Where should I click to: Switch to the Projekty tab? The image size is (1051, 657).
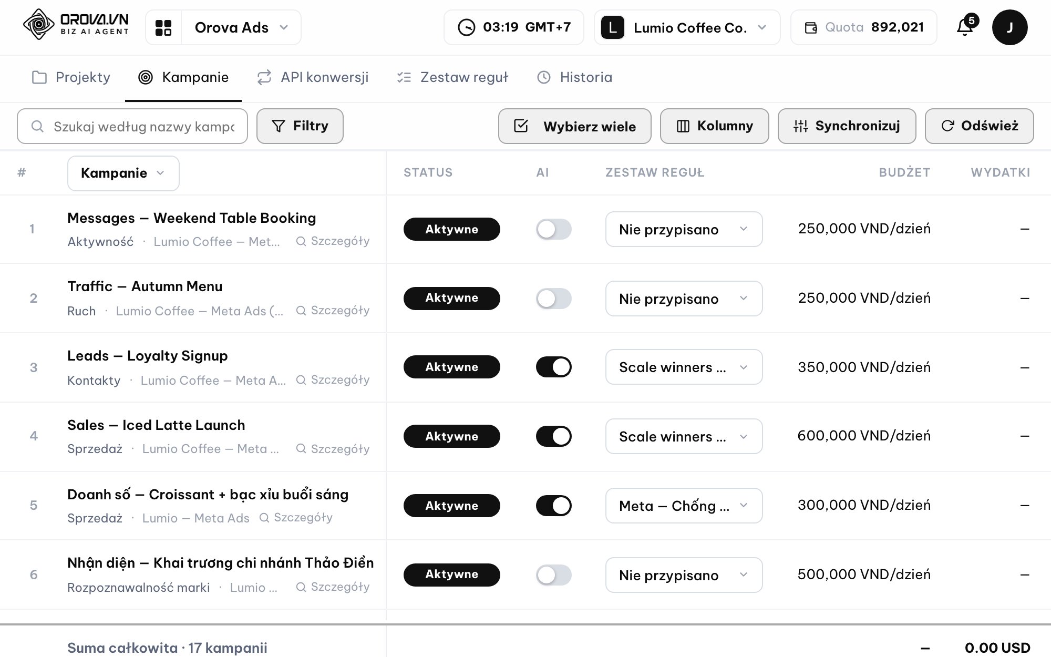(71, 78)
